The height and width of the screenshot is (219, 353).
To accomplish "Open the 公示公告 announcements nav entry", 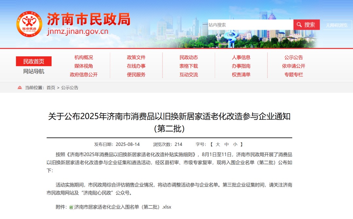I will [x=294, y=57].
